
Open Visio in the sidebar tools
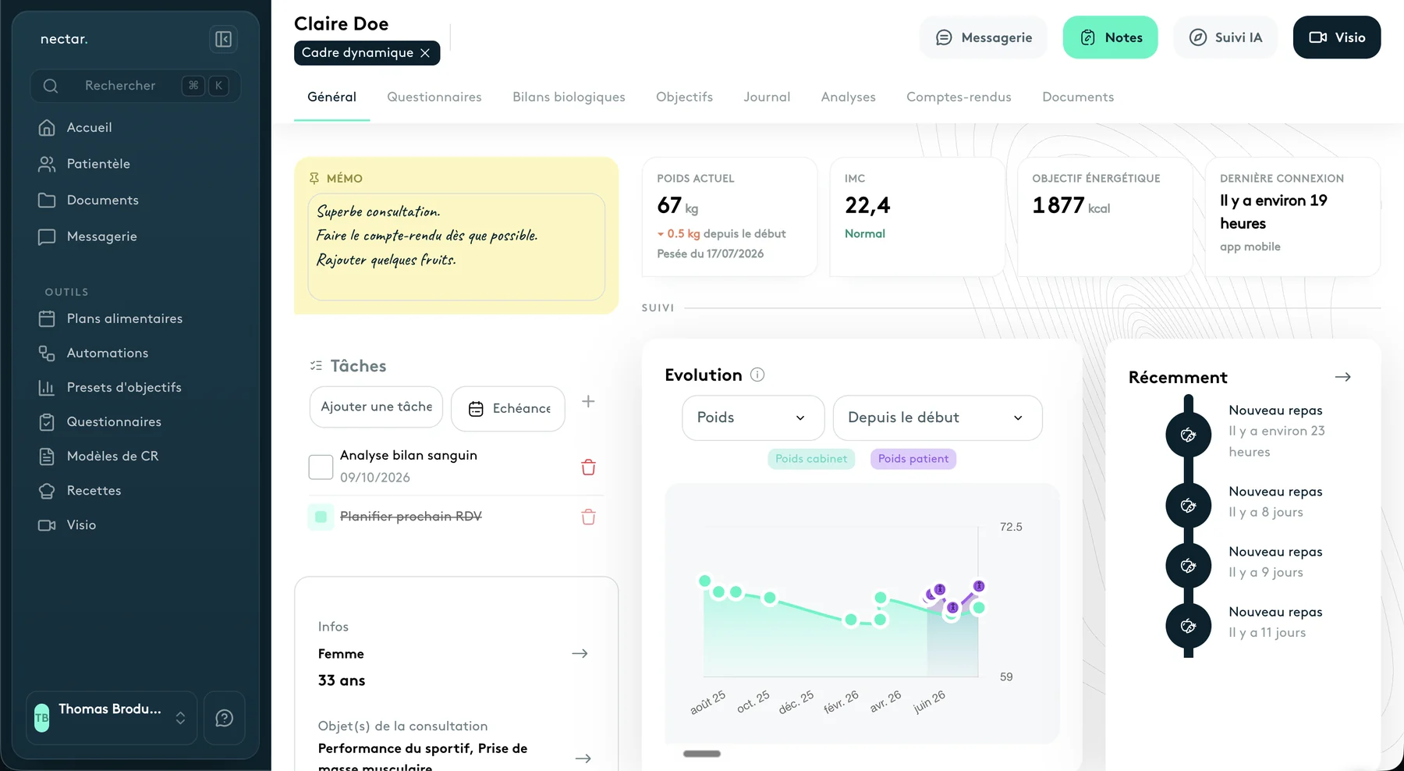pyautogui.click(x=67, y=524)
